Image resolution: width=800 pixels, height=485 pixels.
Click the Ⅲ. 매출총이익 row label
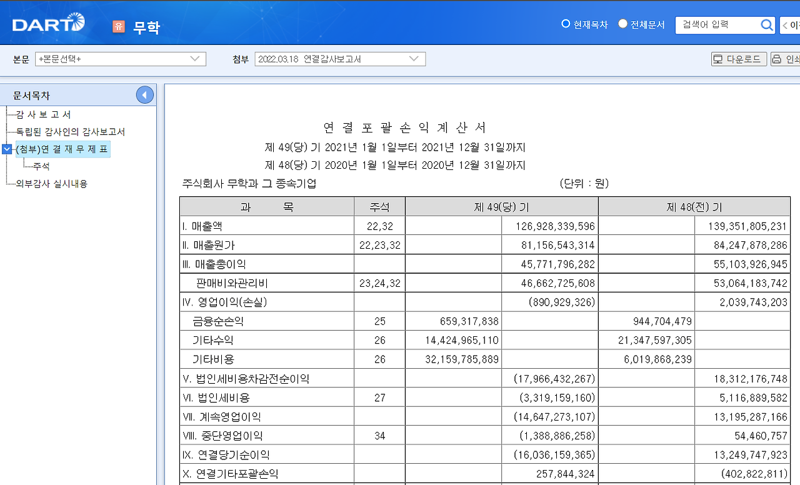pos(214,264)
